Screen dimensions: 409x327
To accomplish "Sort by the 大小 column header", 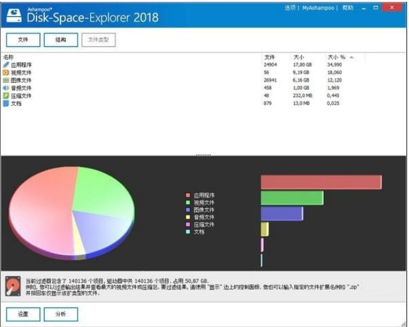I will click(x=298, y=57).
